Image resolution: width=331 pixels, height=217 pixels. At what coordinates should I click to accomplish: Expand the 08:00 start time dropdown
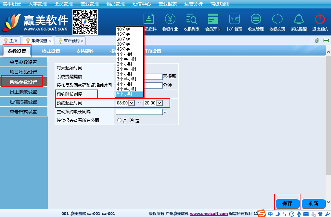pos(125,103)
